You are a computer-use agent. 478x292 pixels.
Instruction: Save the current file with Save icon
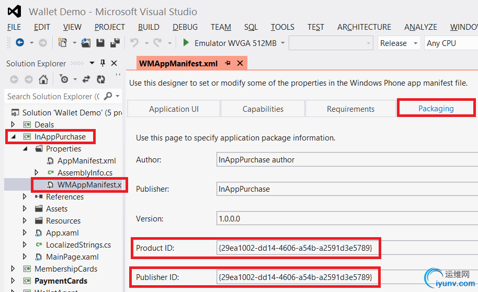(100, 43)
